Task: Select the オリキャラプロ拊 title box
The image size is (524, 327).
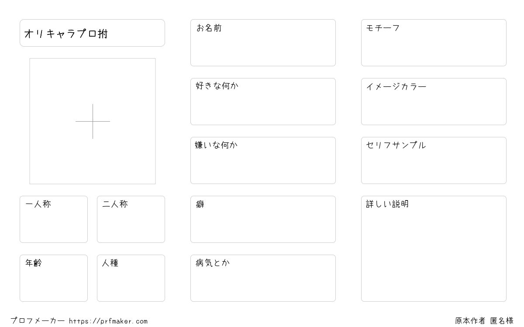Action: click(x=92, y=33)
